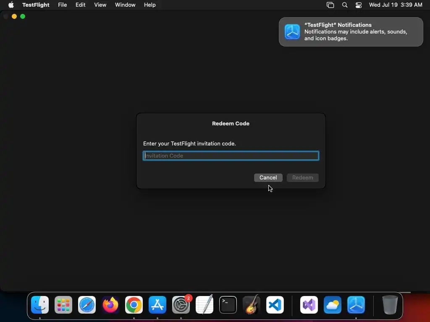Image resolution: width=430 pixels, height=322 pixels.
Task: Focus the Invitation Code field
Action: (x=231, y=156)
